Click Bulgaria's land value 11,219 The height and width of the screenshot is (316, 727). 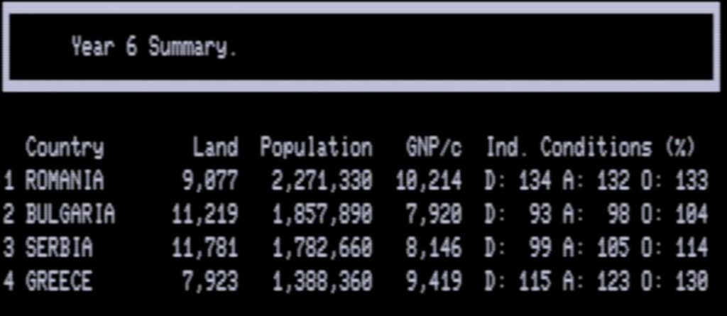[204, 214]
